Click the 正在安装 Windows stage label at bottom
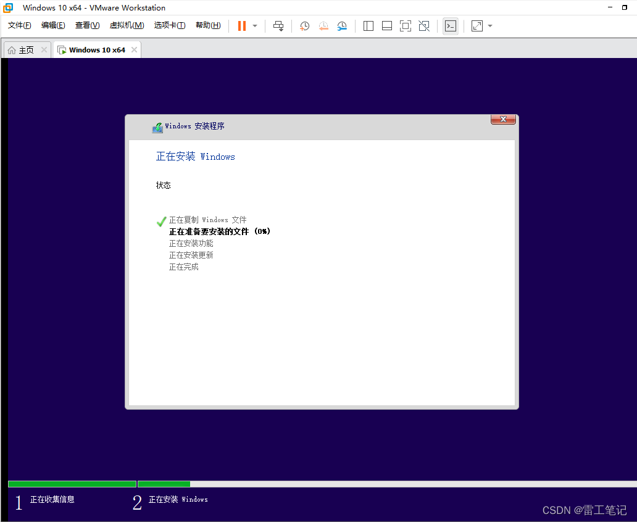Viewport: 637px width, 522px height. coord(178,499)
